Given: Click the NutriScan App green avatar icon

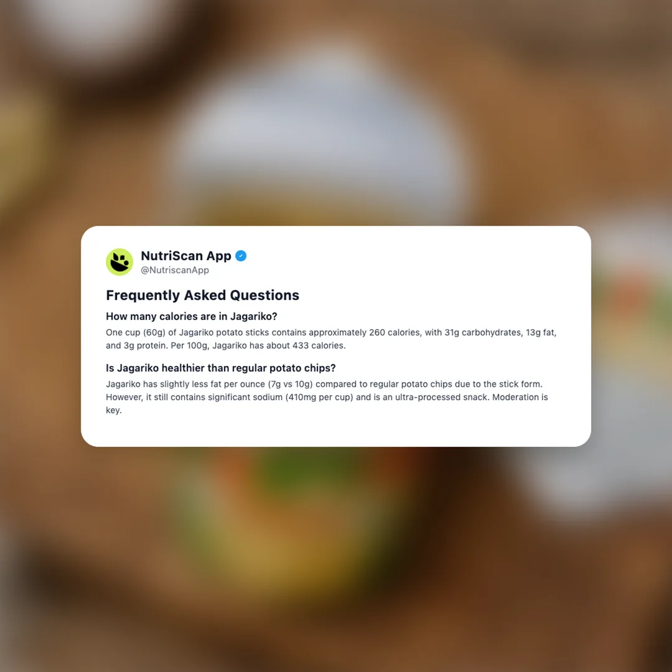Looking at the screenshot, I should tap(119, 262).
